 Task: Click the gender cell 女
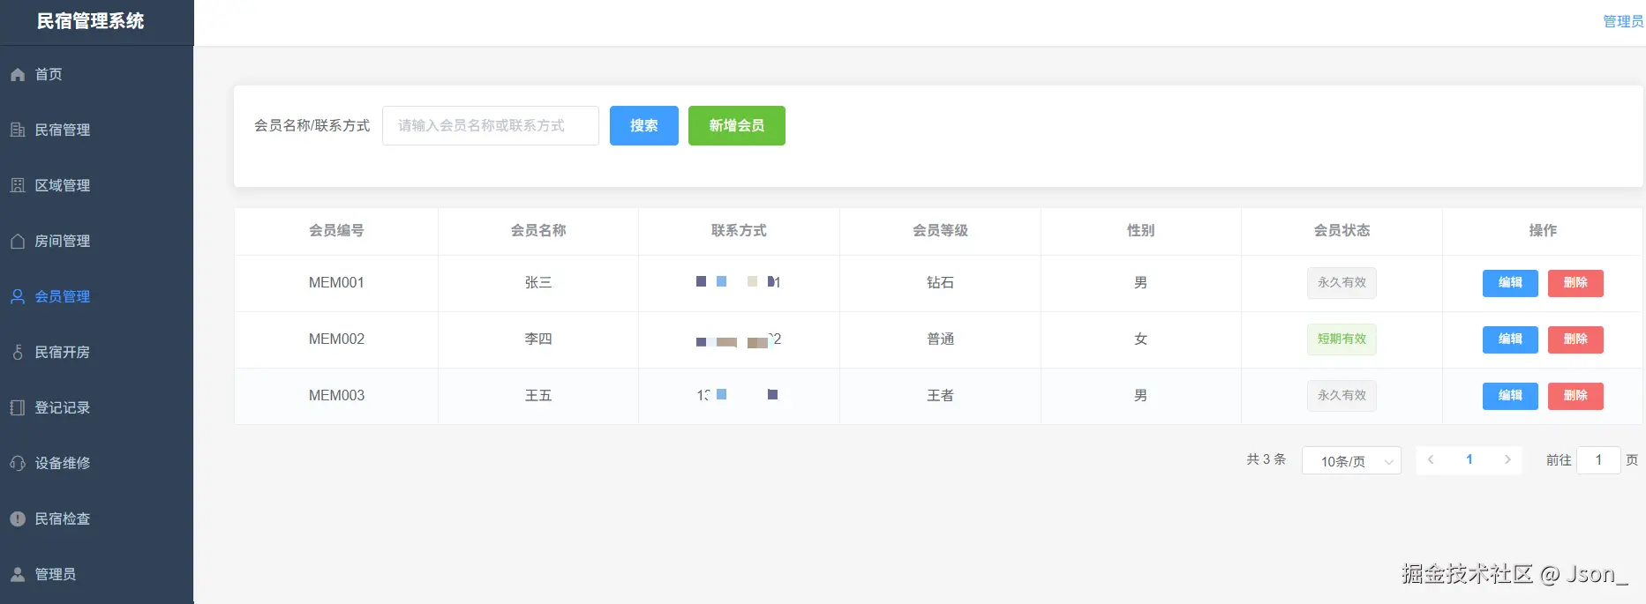click(1141, 339)
